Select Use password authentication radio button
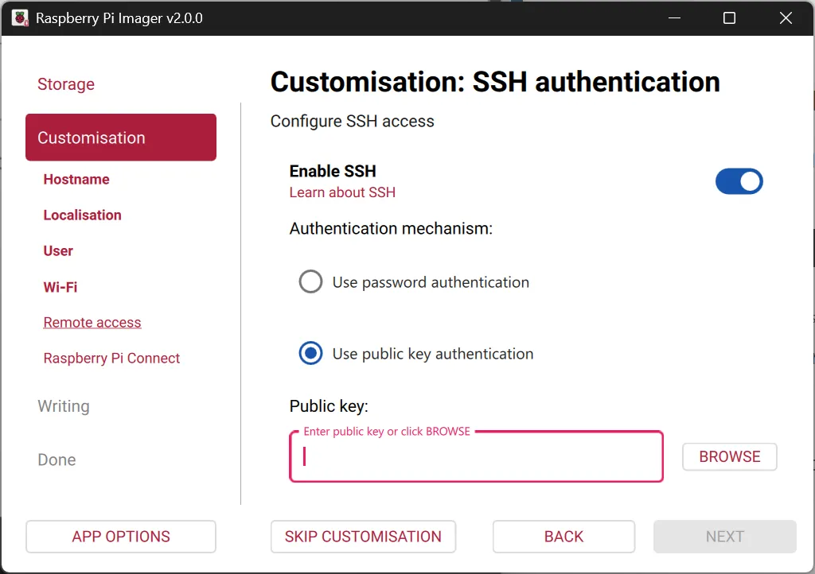 pyautogui.click(x=310, y=281)
